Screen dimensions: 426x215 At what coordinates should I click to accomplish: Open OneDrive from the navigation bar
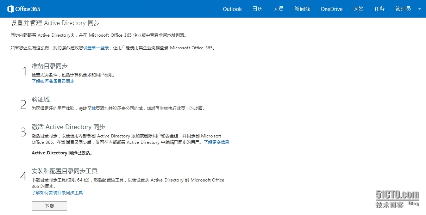click(x=331, y=9)
